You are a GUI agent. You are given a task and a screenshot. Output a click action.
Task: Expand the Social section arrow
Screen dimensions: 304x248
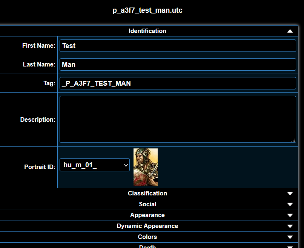point(290,204)
